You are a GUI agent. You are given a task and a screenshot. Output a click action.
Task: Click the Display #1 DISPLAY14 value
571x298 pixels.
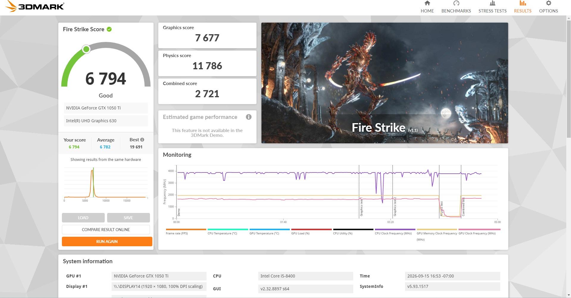click(x=159, y=286)
